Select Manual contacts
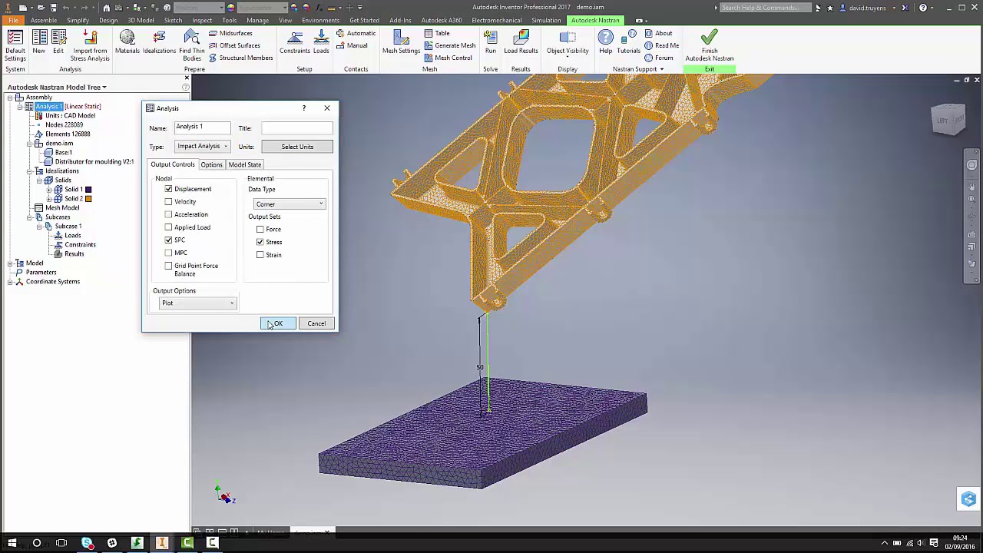 pyautogui.click(x=352, y=45)
